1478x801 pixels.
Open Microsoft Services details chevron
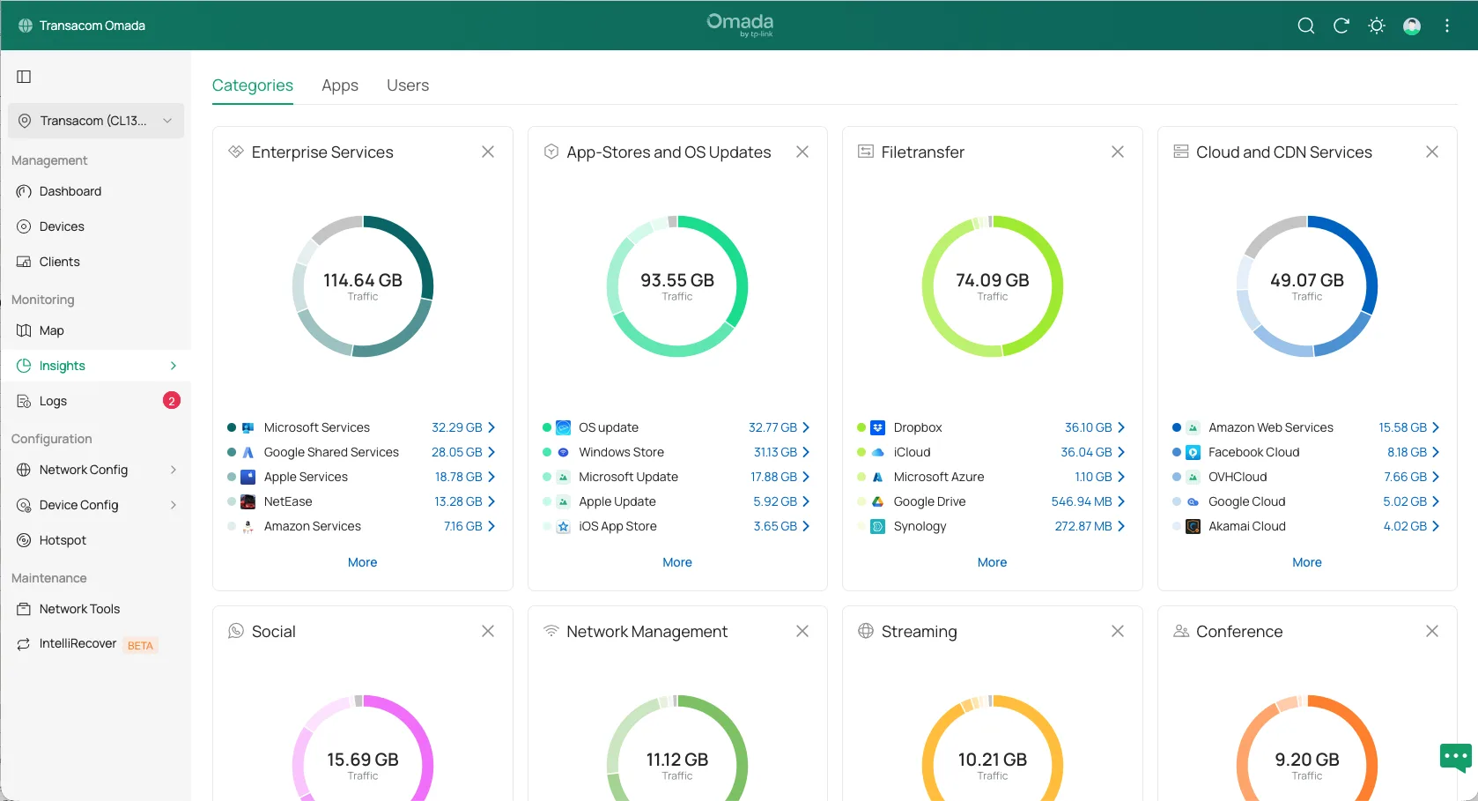pos(491,427)
